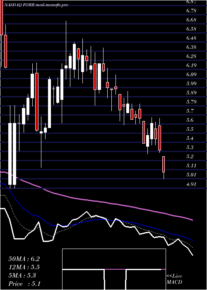Click the 5.6 price axis label
The width and height of the screenshot is (207, 290).
[x=190, y=120]
